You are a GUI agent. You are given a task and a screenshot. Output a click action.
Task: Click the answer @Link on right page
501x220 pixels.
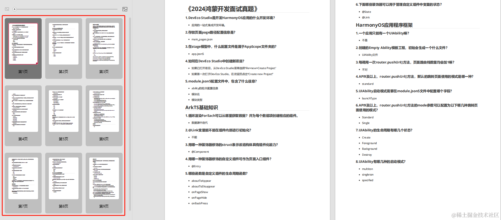coord(366,17)
